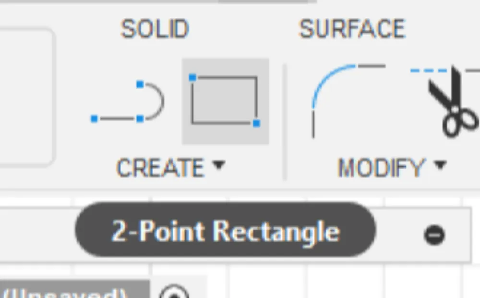Switch to the SURFACE tab

point(352,30)
